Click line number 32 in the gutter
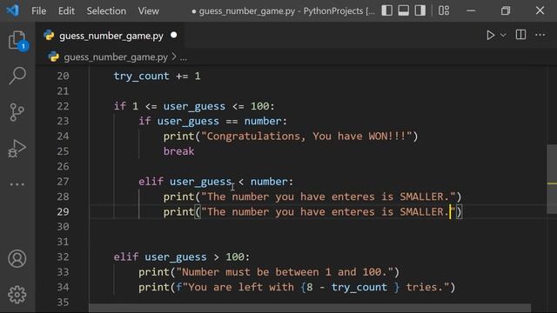The image size is (557, 313). coord(63,256)
